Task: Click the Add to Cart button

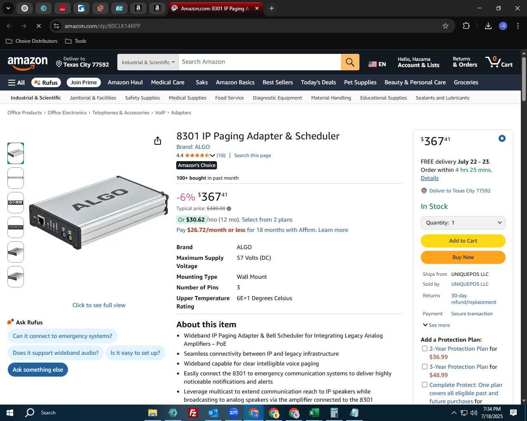Action: 463,241
